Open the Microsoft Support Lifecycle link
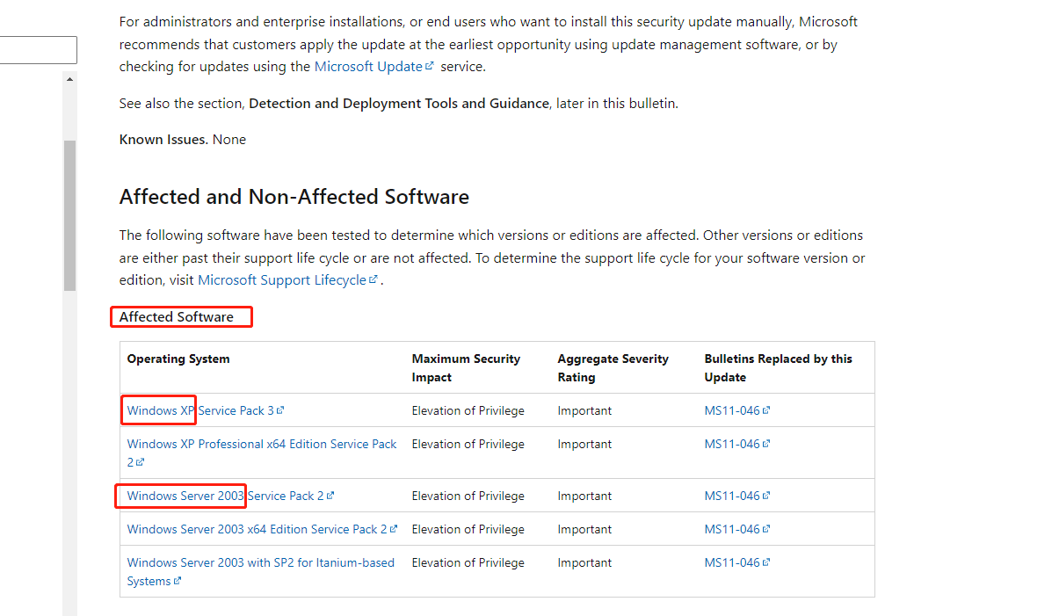The width and height of the screenshot is (1059, 616). [287, 279]
